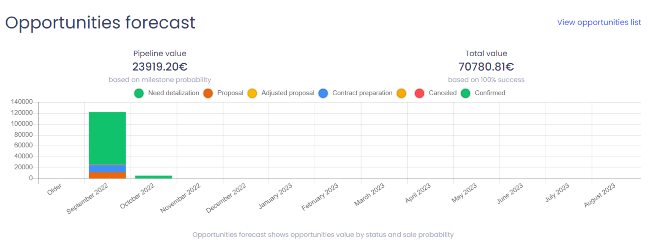Click the Canceled legend label
This screenshot has width=650, height=251.
pyautogui.click(x=442, y=93)
